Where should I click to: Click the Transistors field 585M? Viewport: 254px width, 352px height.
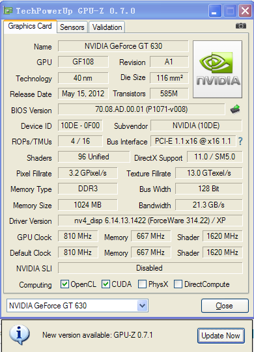[169, 94]
